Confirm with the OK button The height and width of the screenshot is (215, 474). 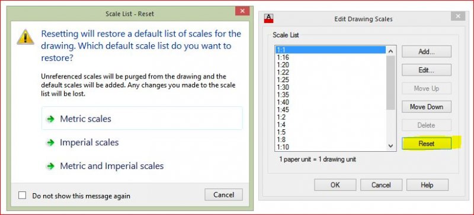pyautogui.click(x=335, y=185)
